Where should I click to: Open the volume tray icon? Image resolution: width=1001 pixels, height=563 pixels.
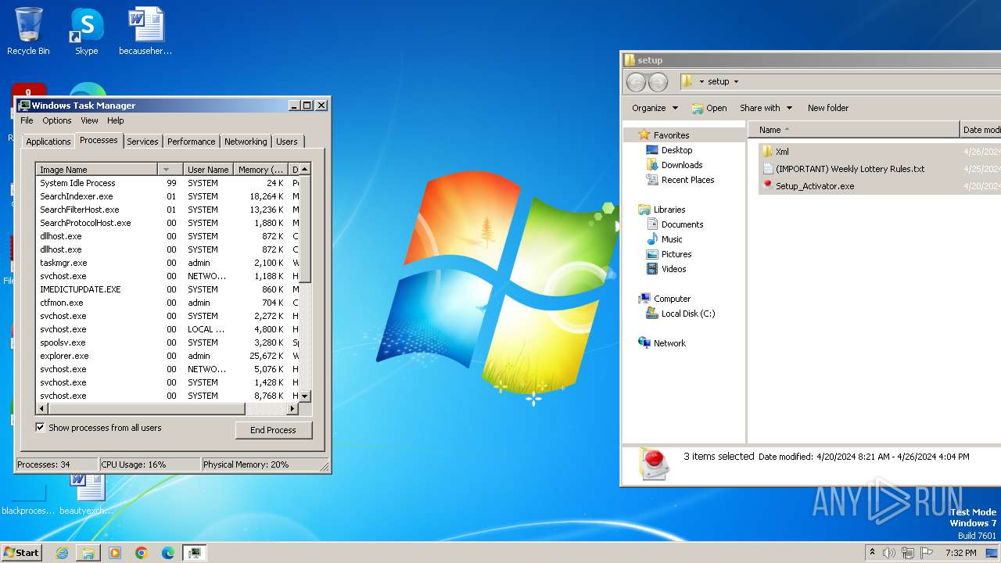pyautogui.click(x=889, y=553)
